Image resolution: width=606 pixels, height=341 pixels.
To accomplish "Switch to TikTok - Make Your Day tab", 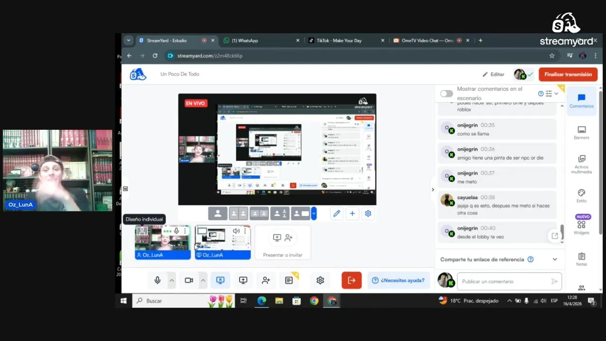I will click(346, 40).
